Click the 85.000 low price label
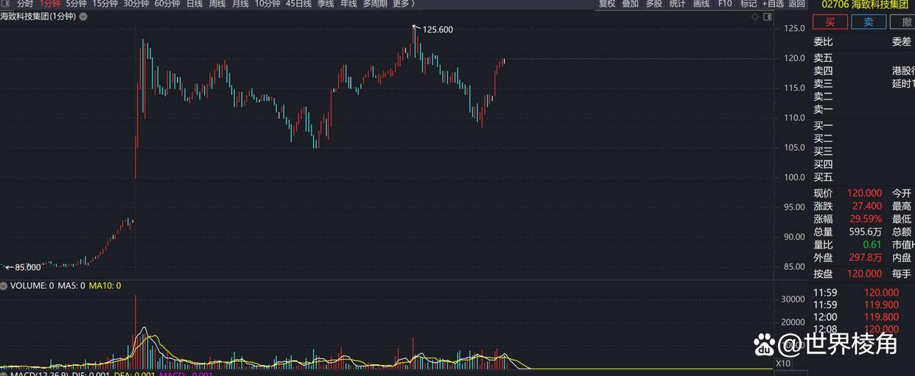Screen dimensions: 915x376 (x=28, y=267)
